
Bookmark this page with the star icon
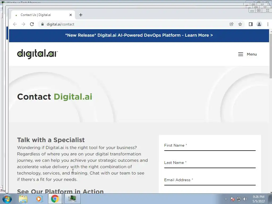pos(240,24)
